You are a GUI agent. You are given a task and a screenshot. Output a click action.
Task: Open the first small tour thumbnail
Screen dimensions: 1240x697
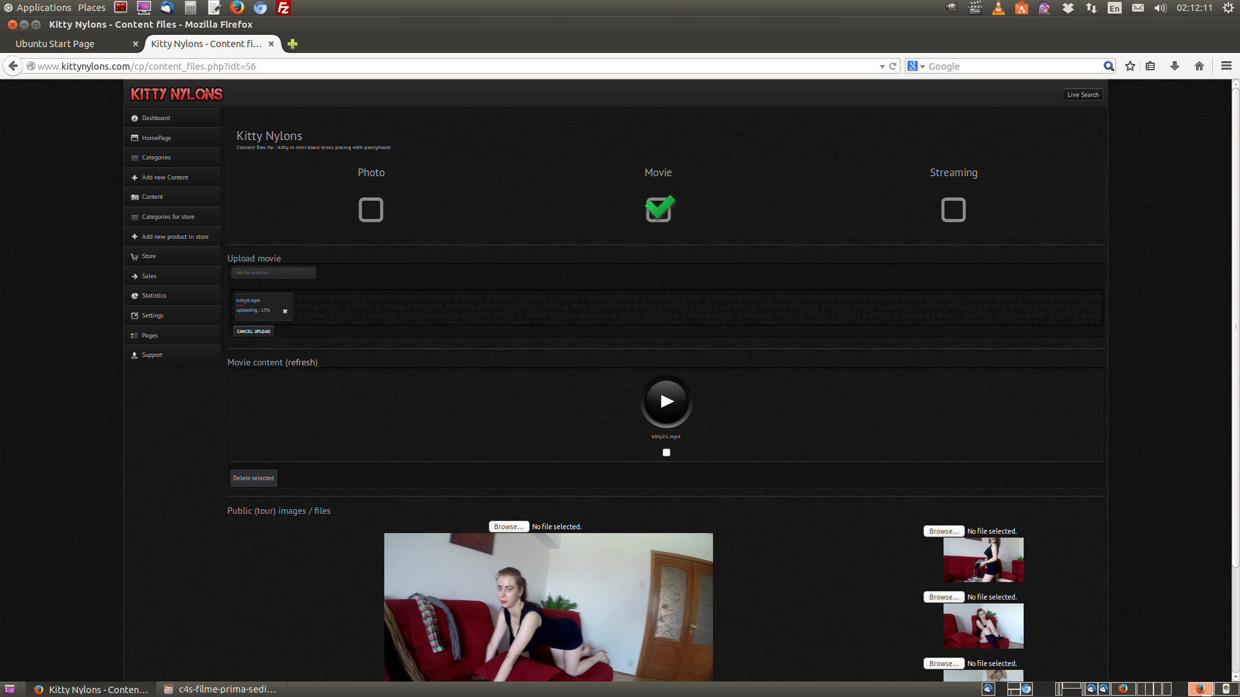click(983, 560)
